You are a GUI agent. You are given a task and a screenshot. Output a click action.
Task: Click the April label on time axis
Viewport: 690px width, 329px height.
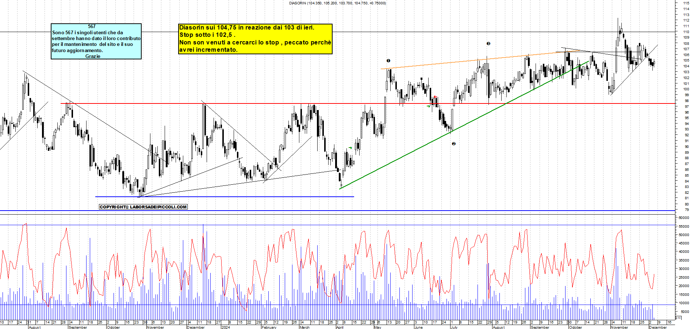tap(340, 327)
